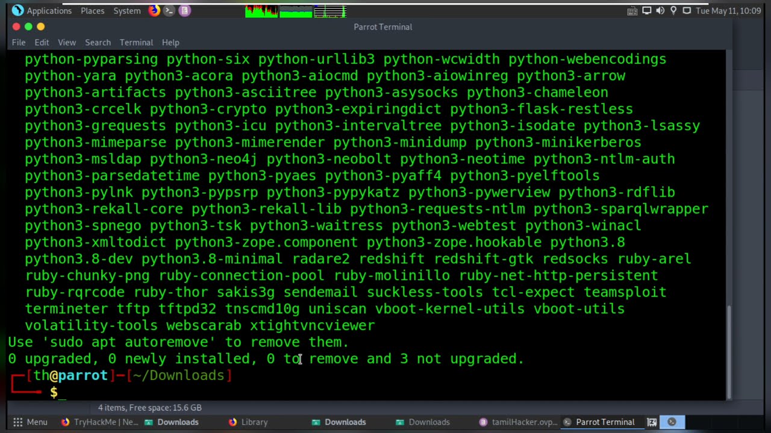Click the package name 'volatility-tools'
The image size is (771, 433).
click(92, 325)
